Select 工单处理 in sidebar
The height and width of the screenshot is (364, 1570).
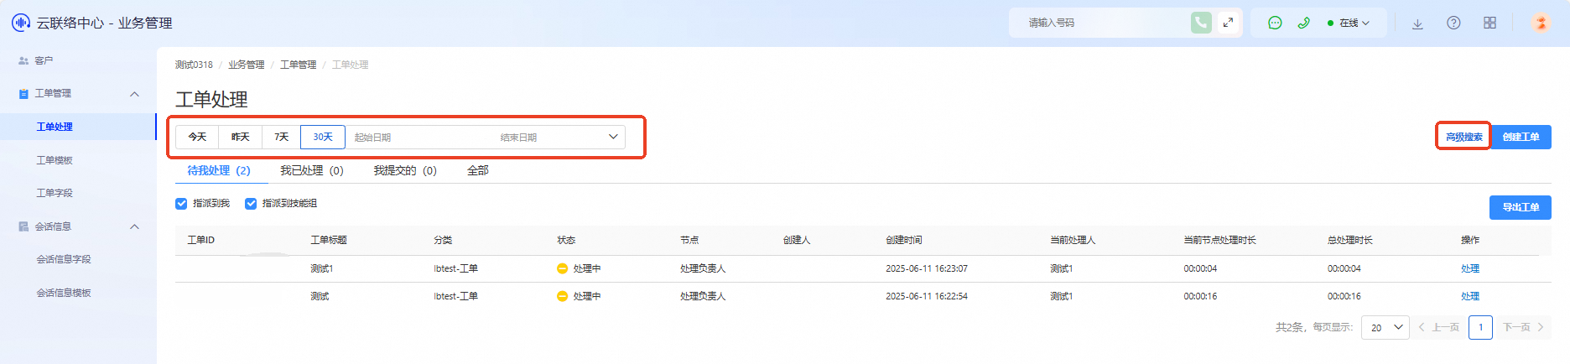(x=55, y=127)
